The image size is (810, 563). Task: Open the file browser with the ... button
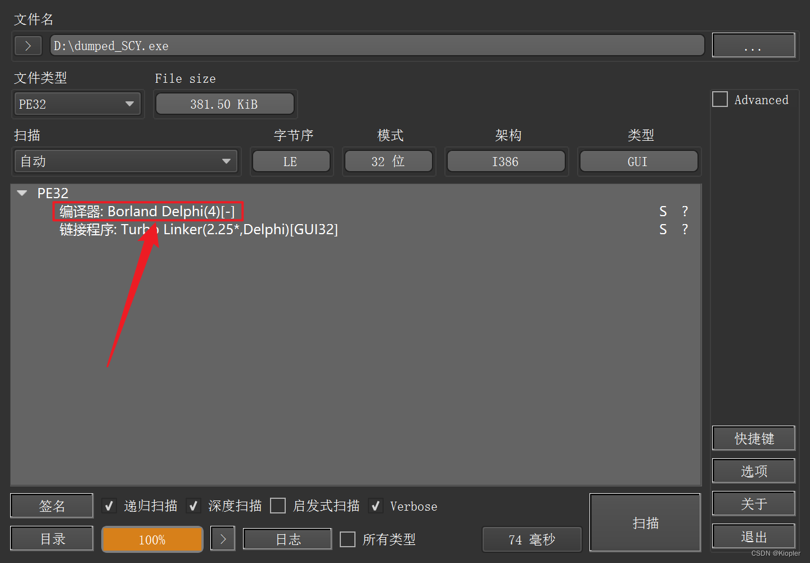[753, 46]
